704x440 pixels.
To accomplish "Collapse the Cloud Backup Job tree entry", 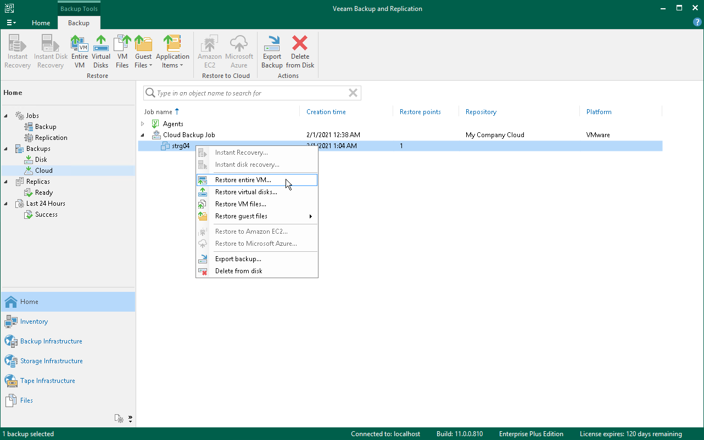I will pos(143,134).
